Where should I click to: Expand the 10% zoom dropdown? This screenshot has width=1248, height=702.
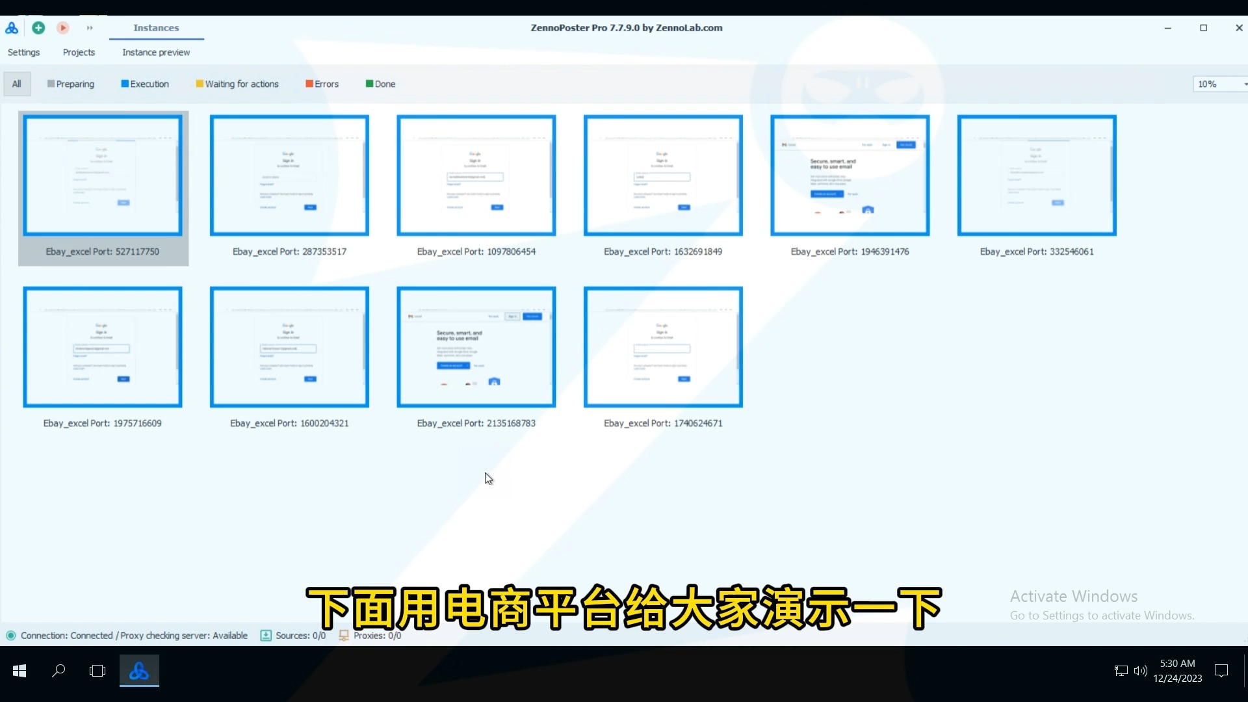1243,84
